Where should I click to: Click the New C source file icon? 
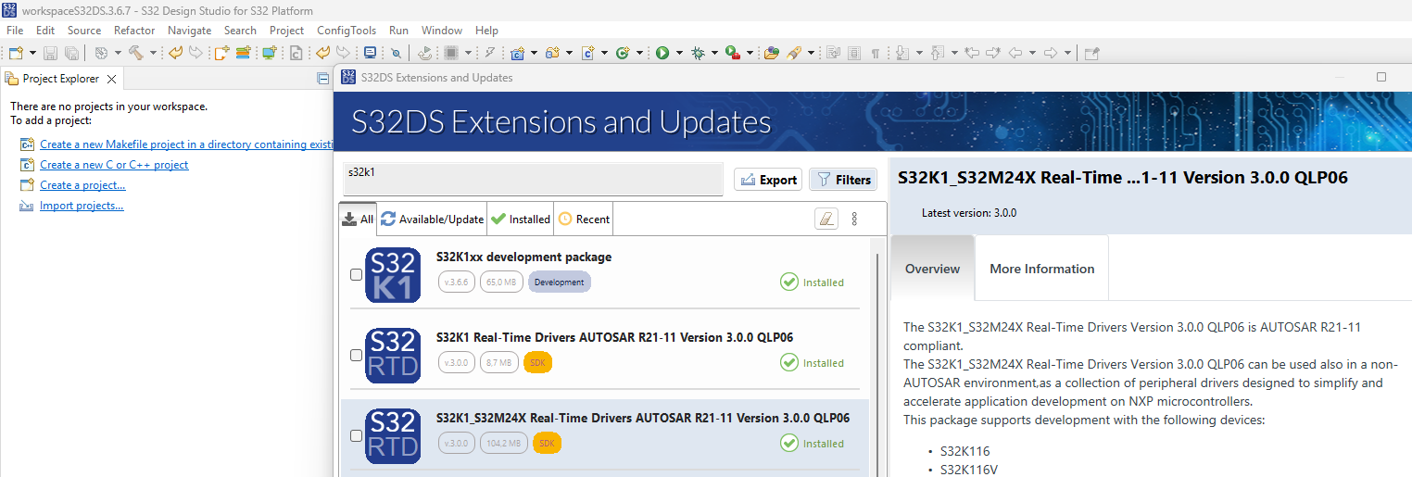click(x=587, y=53)
